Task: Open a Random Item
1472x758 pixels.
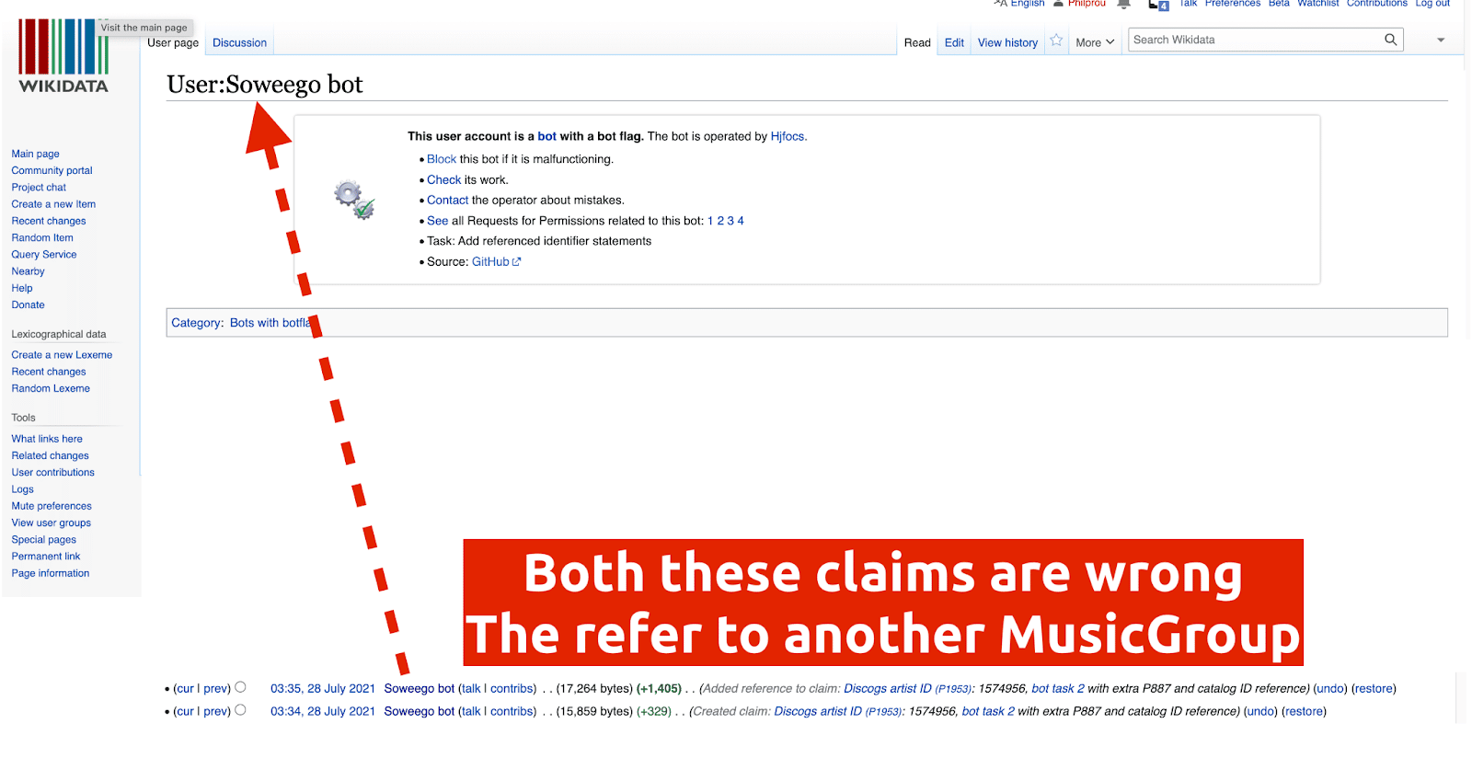Action: pyautogui.click(x=42, y=237)
